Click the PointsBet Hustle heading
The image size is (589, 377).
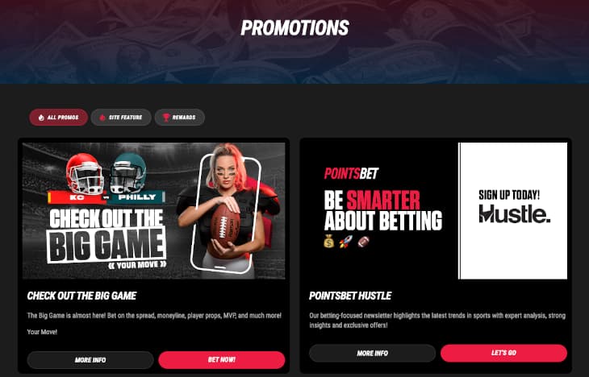350,296
